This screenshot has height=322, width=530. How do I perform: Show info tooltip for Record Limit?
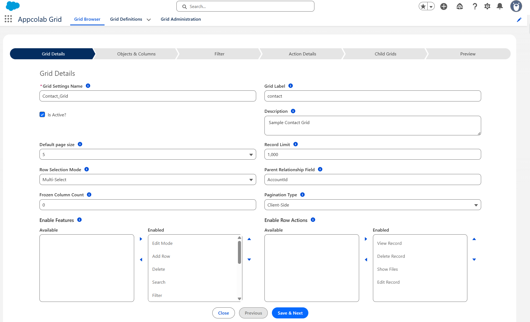tap(296, 144)
